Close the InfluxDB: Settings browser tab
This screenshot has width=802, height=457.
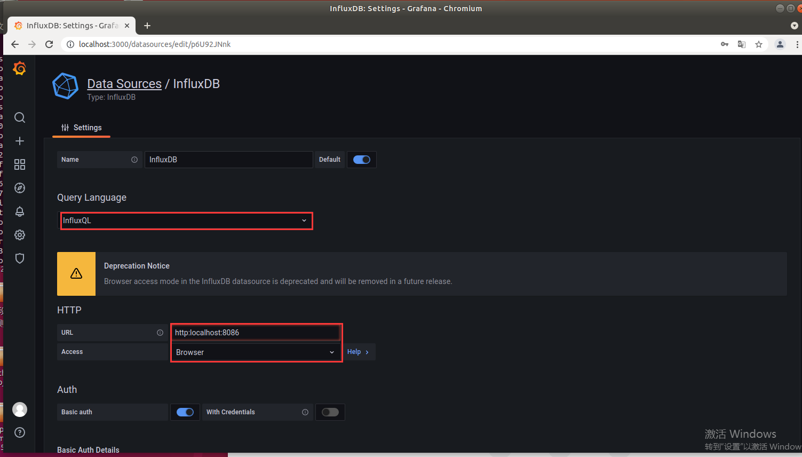127,26
